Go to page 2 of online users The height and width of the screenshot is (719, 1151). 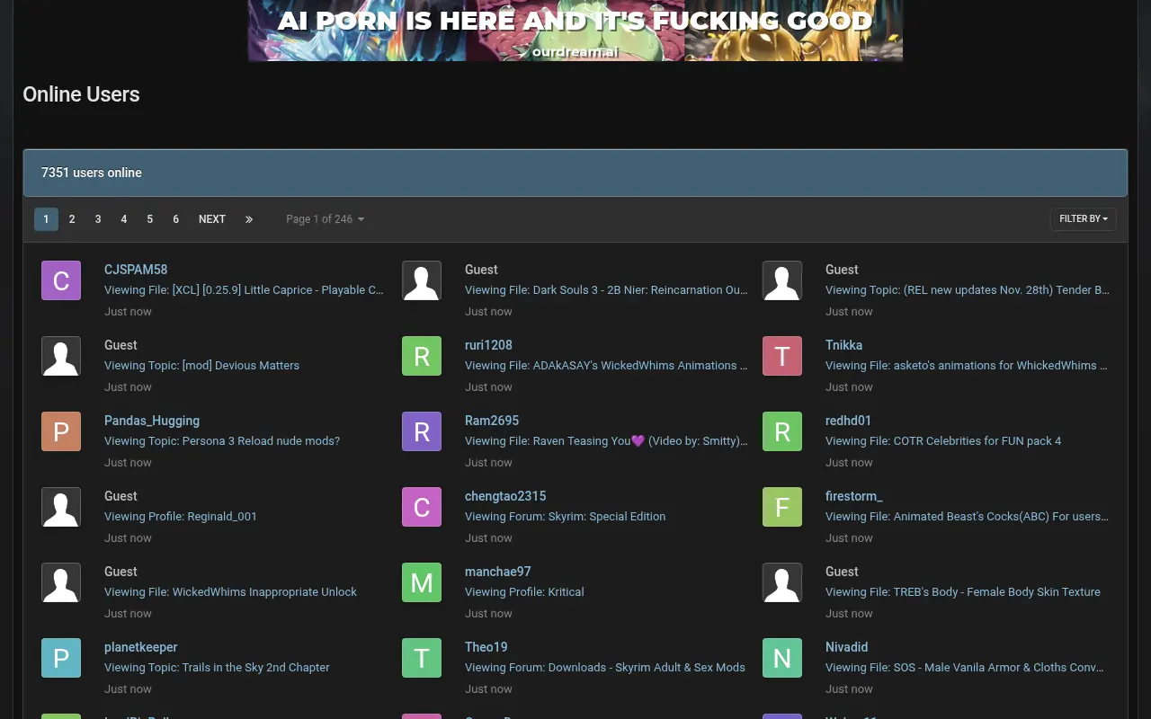coord(72,219)
